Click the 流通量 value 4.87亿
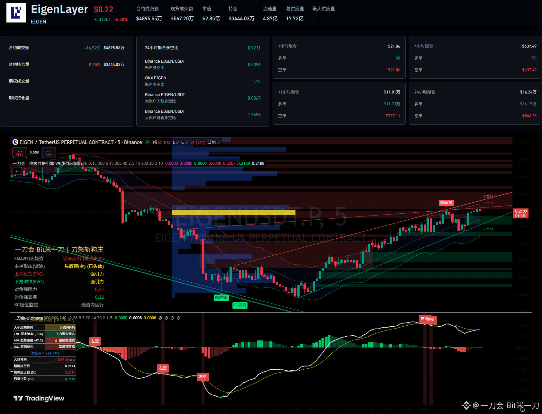Viewport: 542px width, 414px height. (270, 19)
